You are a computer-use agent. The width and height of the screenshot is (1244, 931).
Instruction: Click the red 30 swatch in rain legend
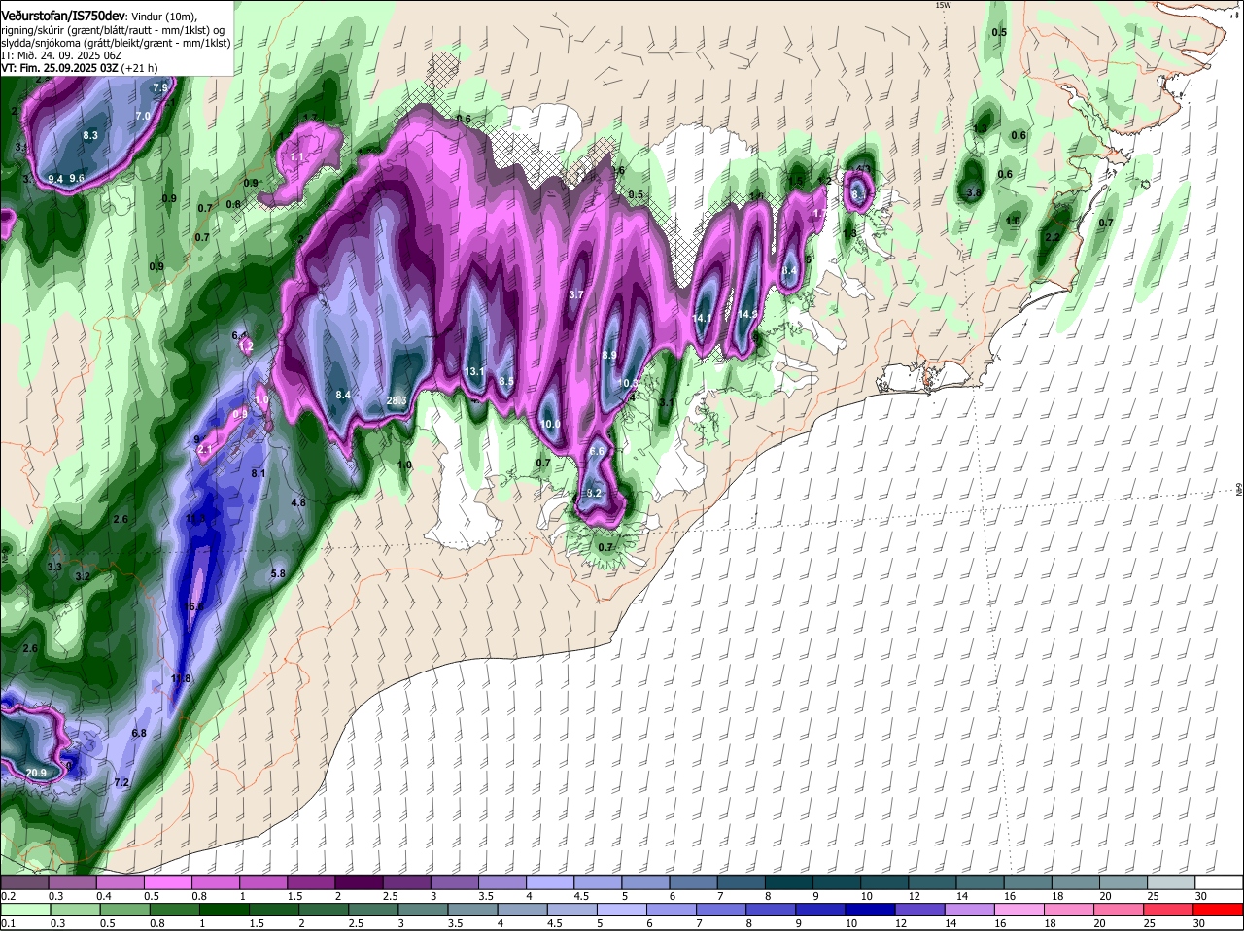pos(1220,910)
